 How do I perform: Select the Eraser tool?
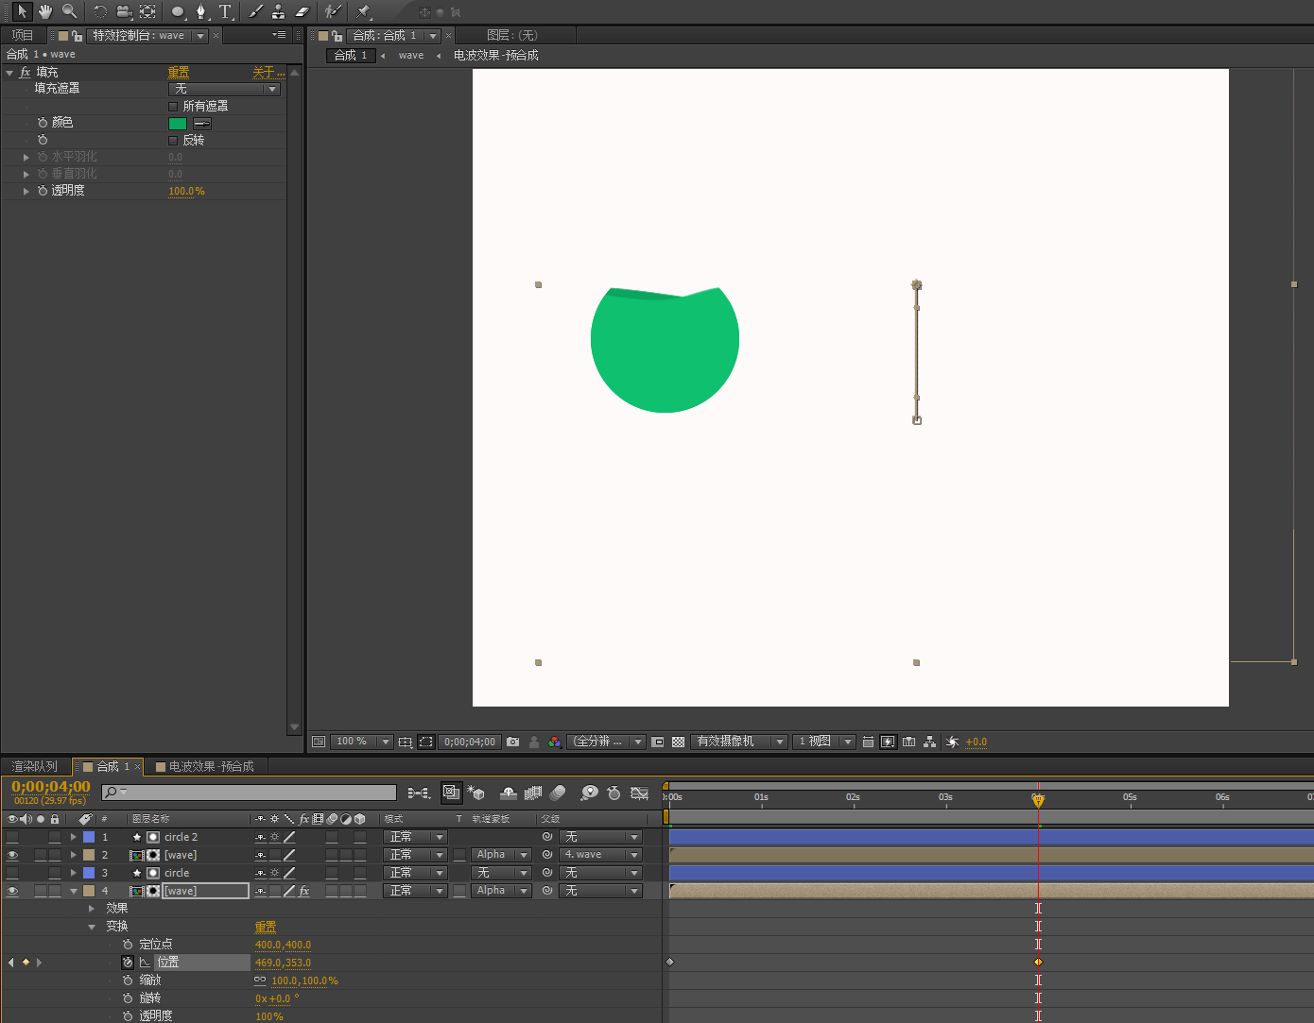[303, 11]
